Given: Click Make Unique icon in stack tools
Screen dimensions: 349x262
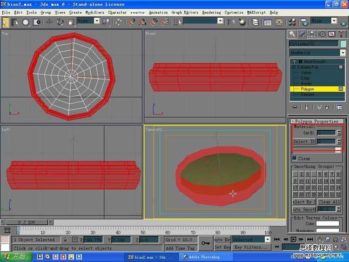Looking at the screenshot, I should (319, 107).
